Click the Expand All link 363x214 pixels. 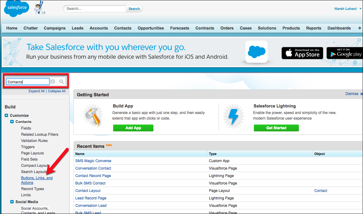coord(37,91)
